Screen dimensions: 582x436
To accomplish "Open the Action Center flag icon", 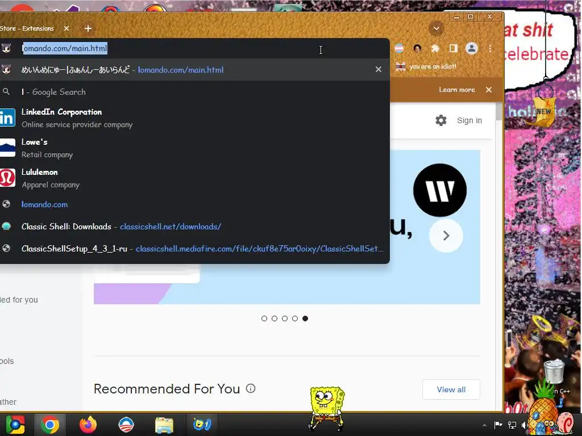I will [498, 425].
